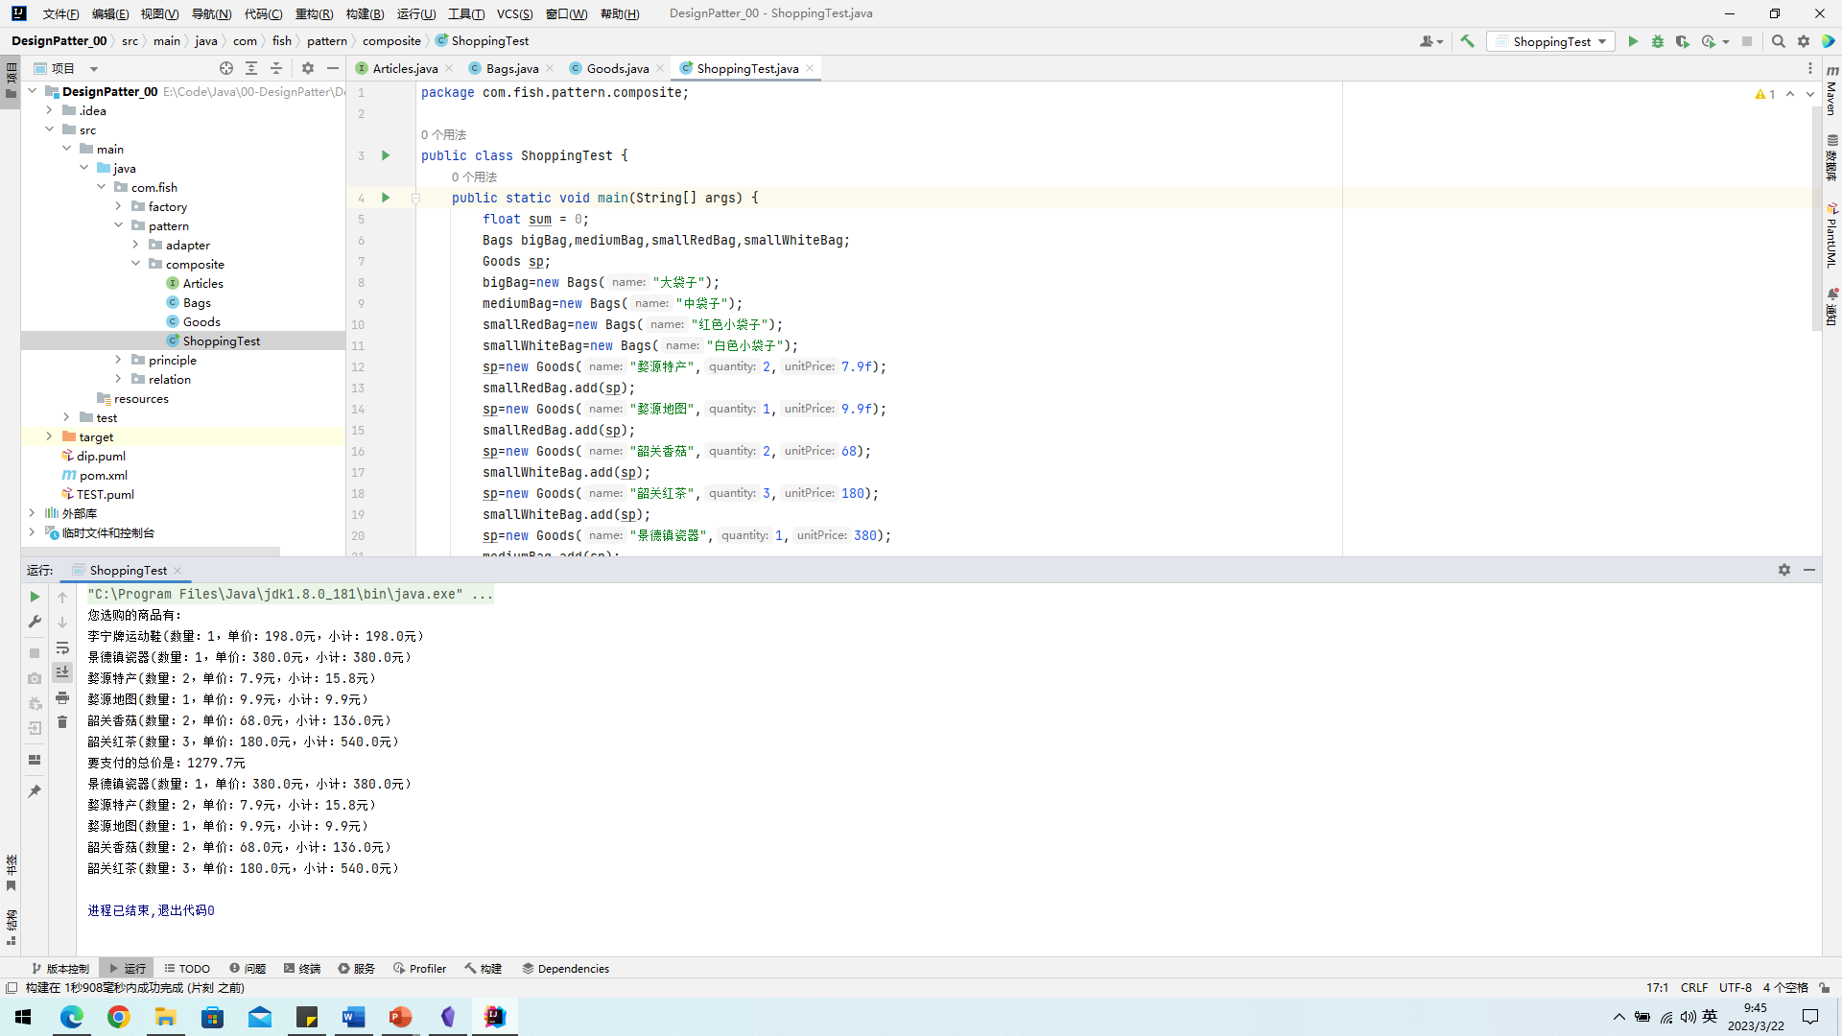1842x1036 pixels.
Task: Open the 文件(F) menu
Action: [x=61, y=13]
